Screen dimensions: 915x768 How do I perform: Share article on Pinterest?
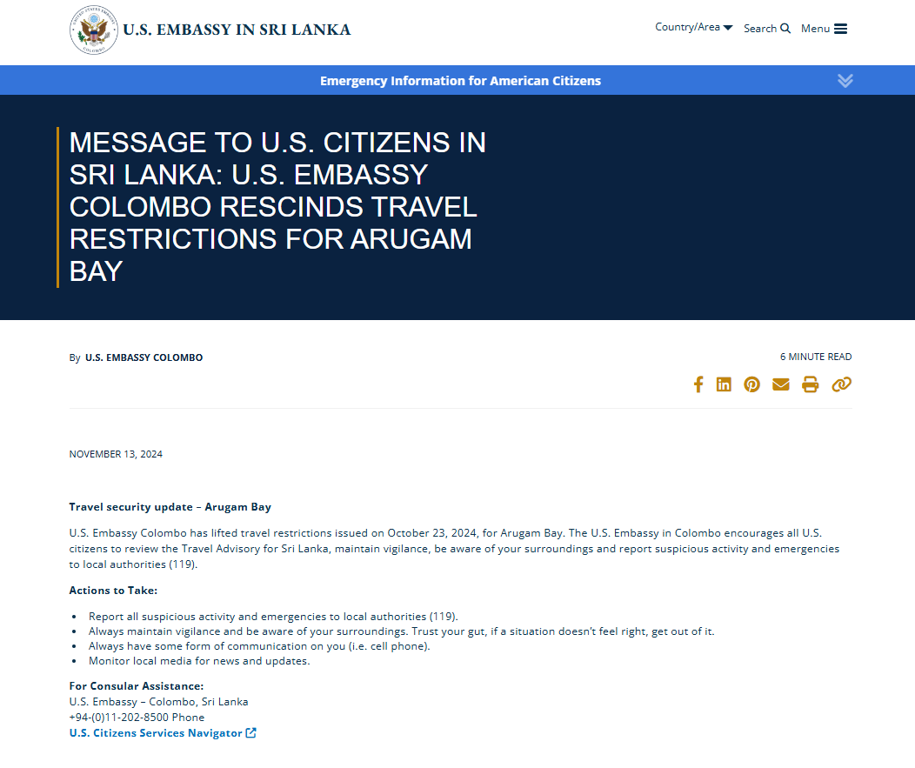(x=751, y=384)
